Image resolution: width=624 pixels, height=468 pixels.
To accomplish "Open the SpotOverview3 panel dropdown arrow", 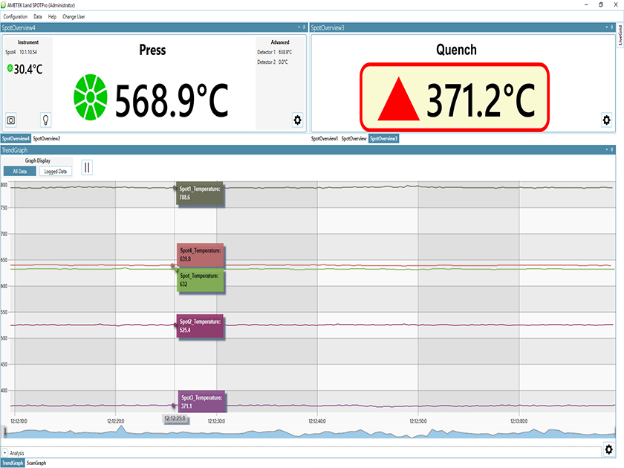I will coord(608,26).
